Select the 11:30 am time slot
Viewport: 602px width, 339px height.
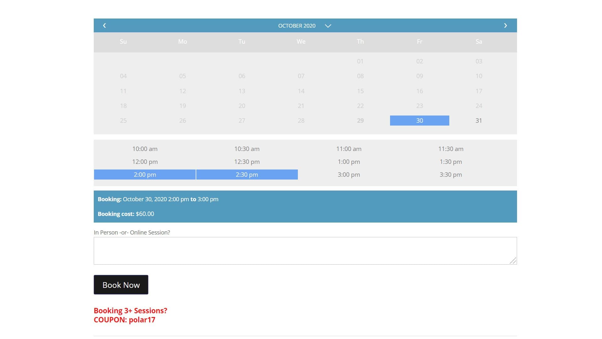(x=451, y=149)
